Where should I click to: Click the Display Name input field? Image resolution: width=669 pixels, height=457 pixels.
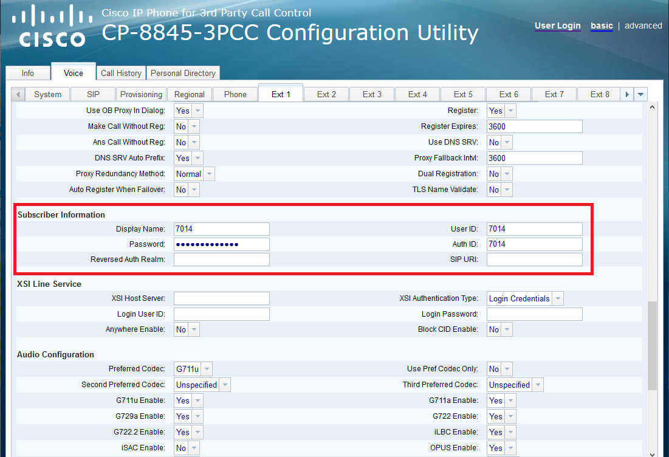tap(221, 229)
